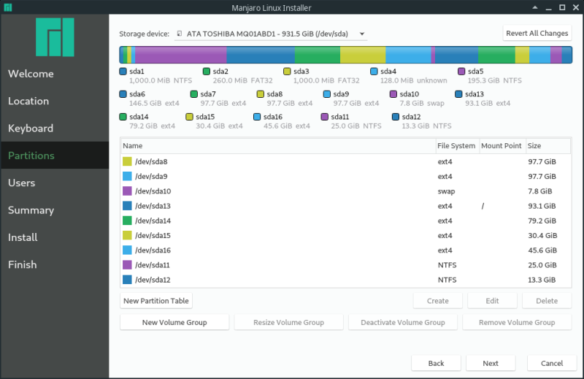This screenshot has width=584, height=379.
Task: Select the Finish step in sidebar
Action: [55, 264]
